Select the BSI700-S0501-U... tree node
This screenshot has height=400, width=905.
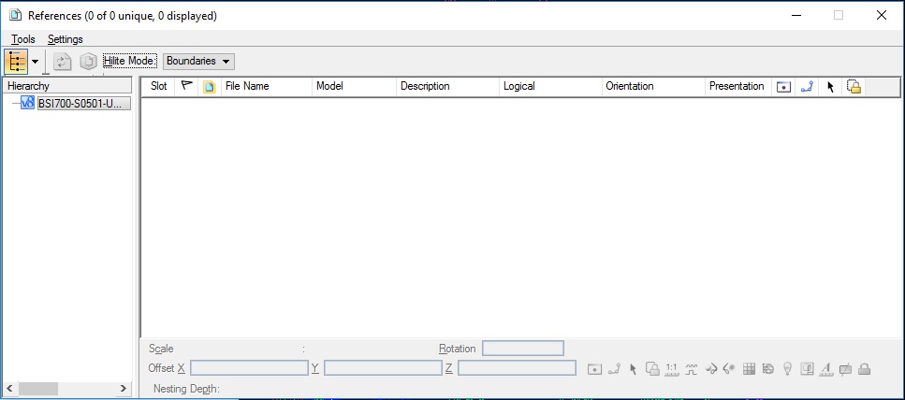point(83,104)
